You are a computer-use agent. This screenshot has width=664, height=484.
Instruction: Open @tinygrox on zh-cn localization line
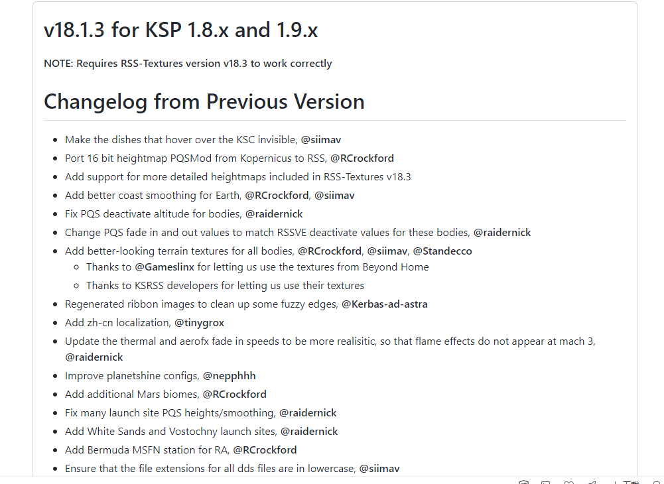click(x=198, y=322)
